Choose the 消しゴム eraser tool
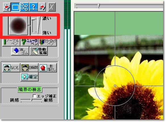 pyautogui.click(x=20, y=51)
